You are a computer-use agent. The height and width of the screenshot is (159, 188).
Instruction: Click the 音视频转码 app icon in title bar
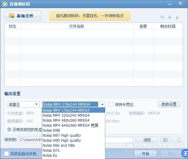[5, 4]
